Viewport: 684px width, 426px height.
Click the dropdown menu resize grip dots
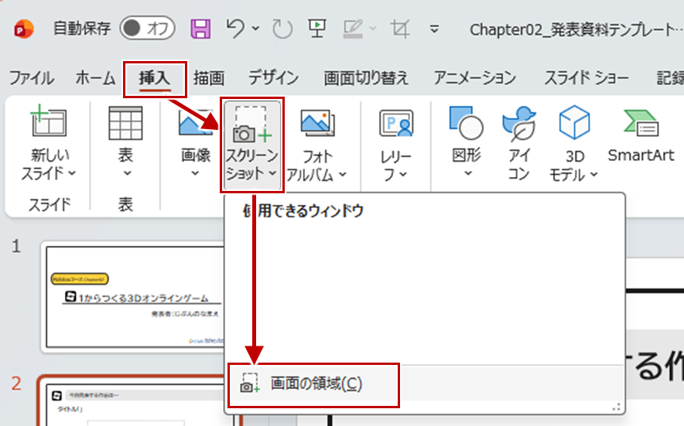616,407
